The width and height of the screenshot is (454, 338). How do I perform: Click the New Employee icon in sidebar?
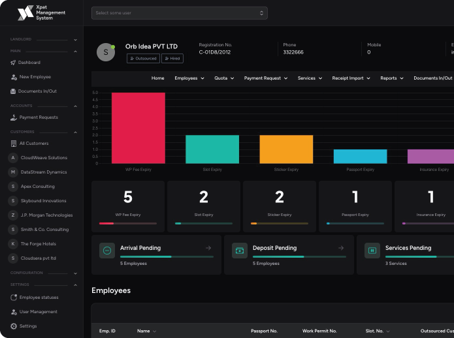click(14, 77)
